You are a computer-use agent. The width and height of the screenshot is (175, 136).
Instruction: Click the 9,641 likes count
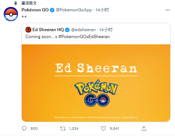[114, 129]
